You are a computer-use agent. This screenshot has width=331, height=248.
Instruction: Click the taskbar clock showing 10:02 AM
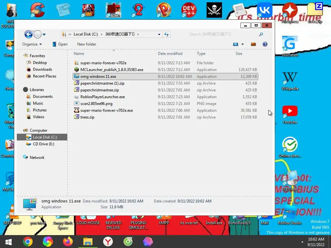(x=316, y=242)
